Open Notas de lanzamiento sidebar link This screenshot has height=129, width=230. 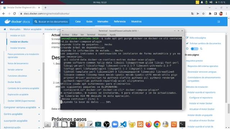18,63
